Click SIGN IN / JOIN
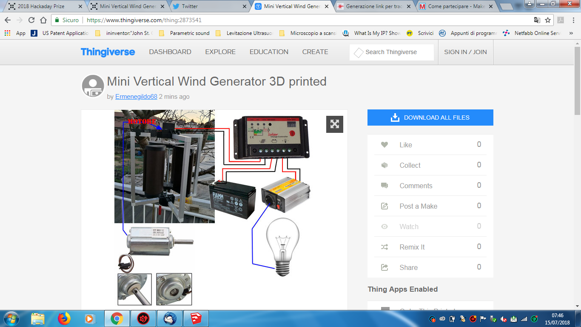 tap(465, 52)
